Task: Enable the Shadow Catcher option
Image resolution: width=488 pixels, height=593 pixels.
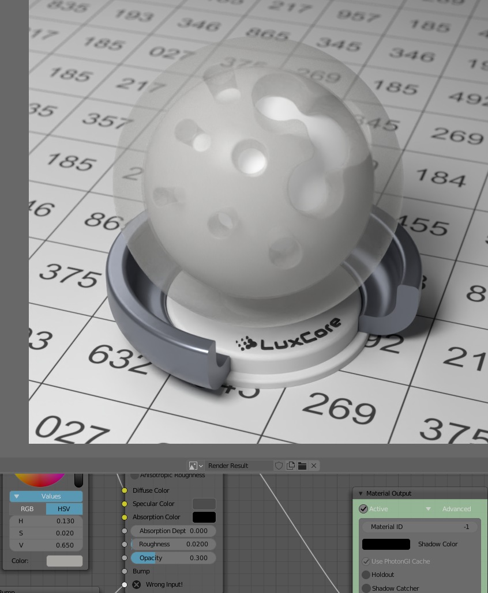Action: (366, 588)
